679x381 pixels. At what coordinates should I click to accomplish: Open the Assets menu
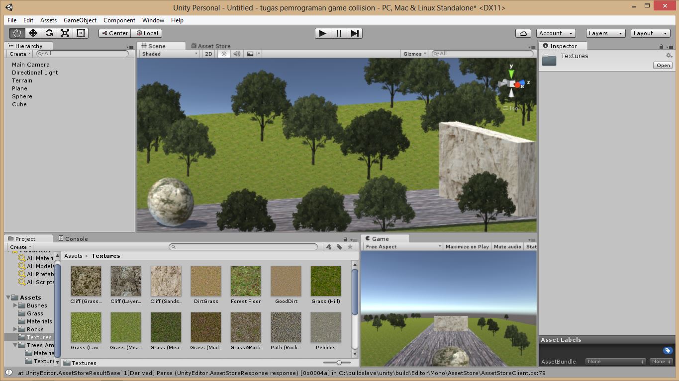point(48,20)
